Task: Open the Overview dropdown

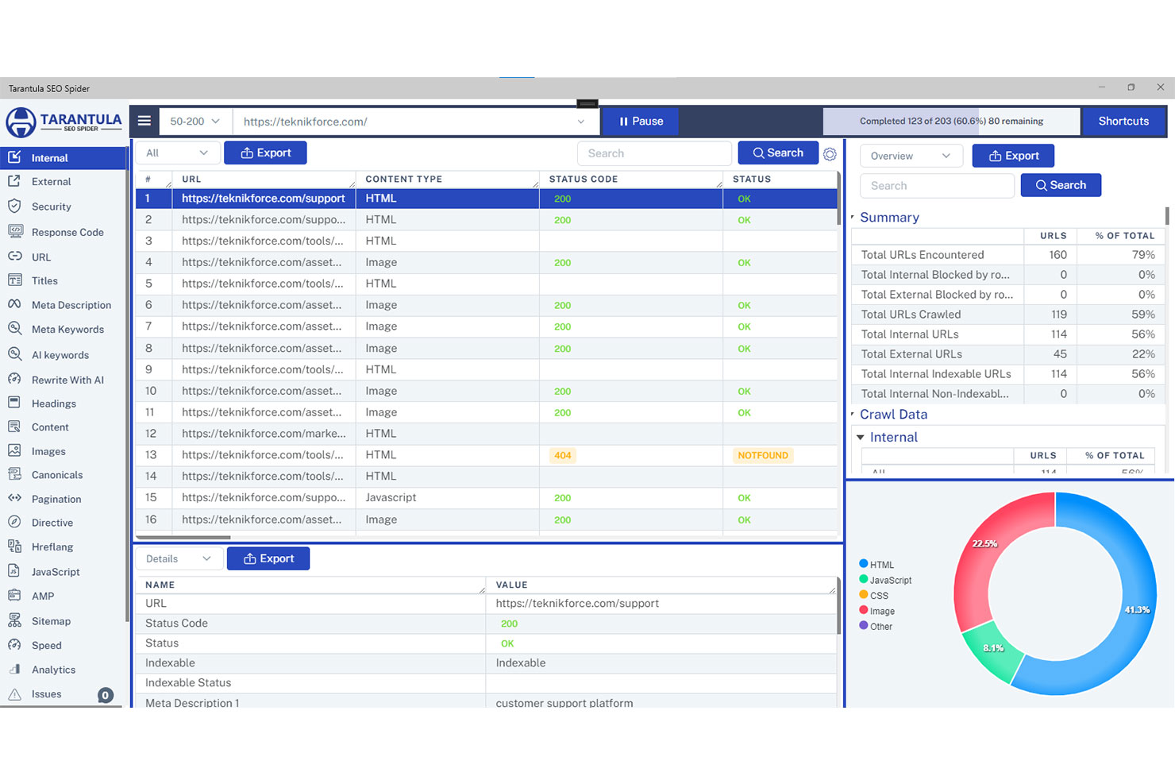Action: (911, 156)
